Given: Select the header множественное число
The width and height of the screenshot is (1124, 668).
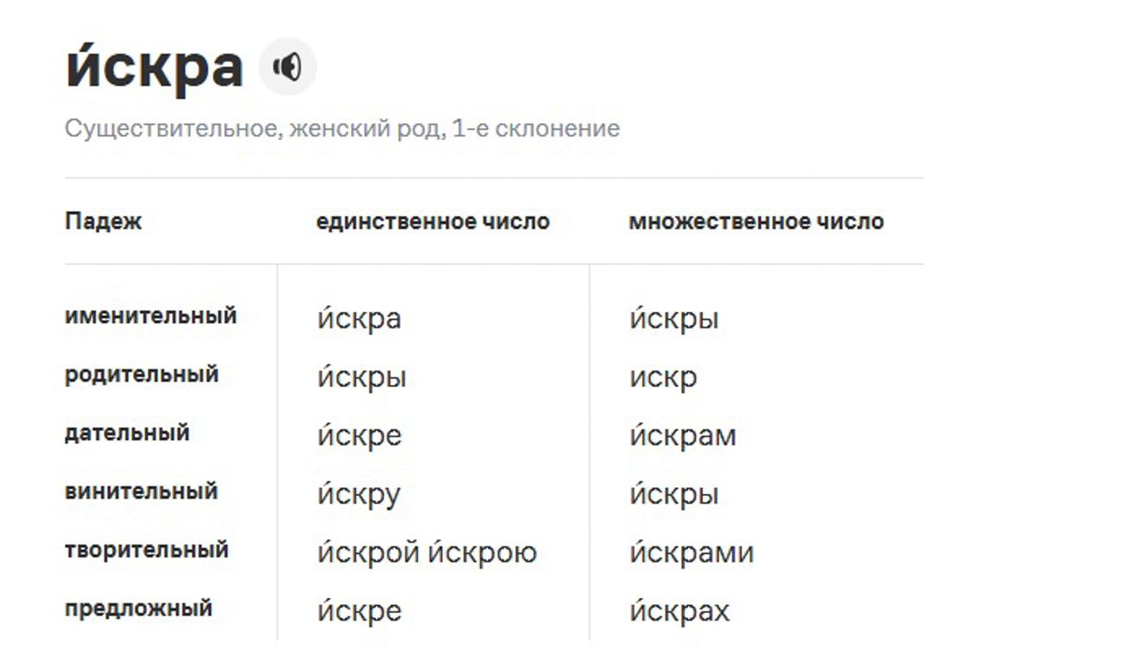Looking at the screenshot, I should click(757, 221).
